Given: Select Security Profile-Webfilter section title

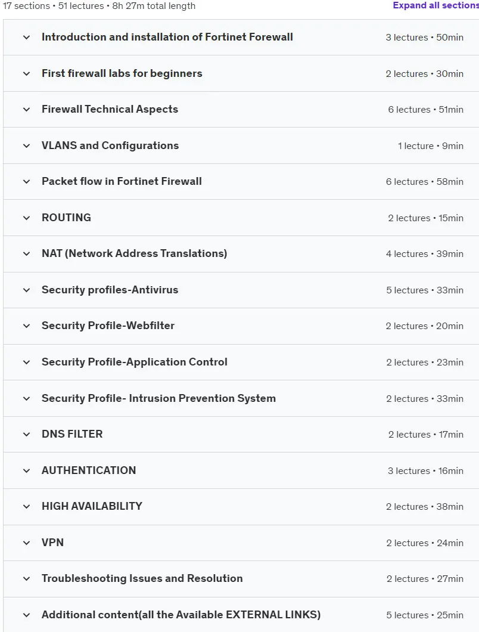Looking at the screenshot, I should pos(108,326).
